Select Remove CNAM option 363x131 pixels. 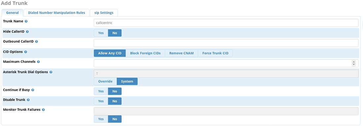[181, 53]
